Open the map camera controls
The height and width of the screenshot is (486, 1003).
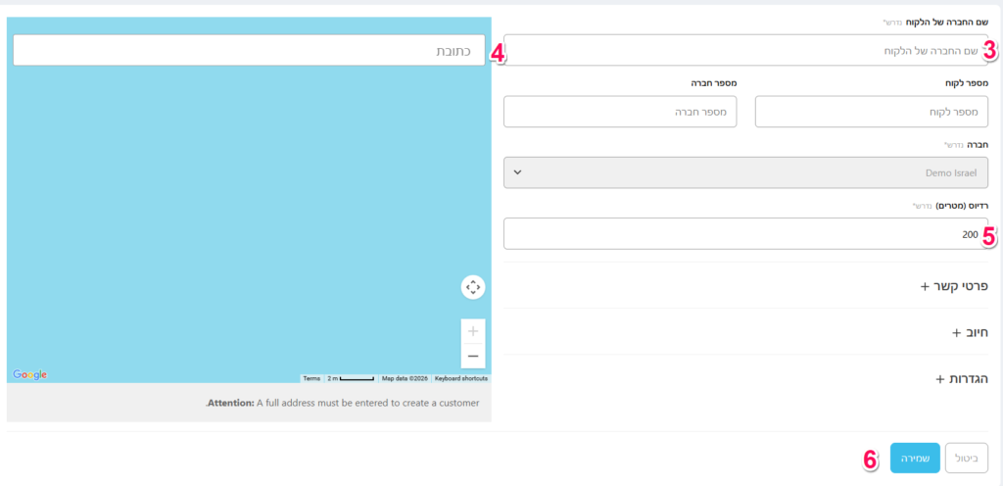click(x=473, y=287)
